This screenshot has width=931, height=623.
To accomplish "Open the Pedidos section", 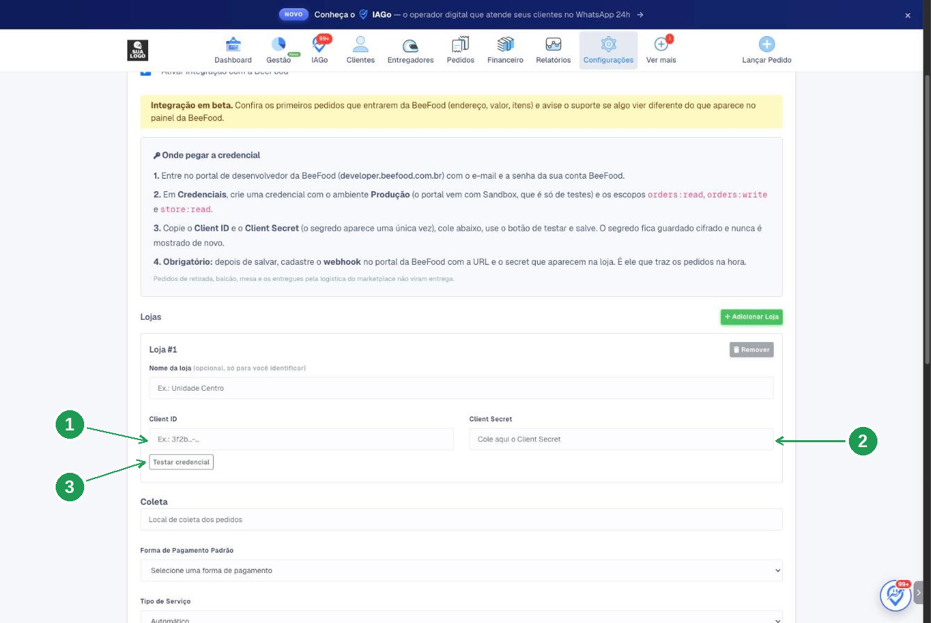I will [x=461, y=51].
